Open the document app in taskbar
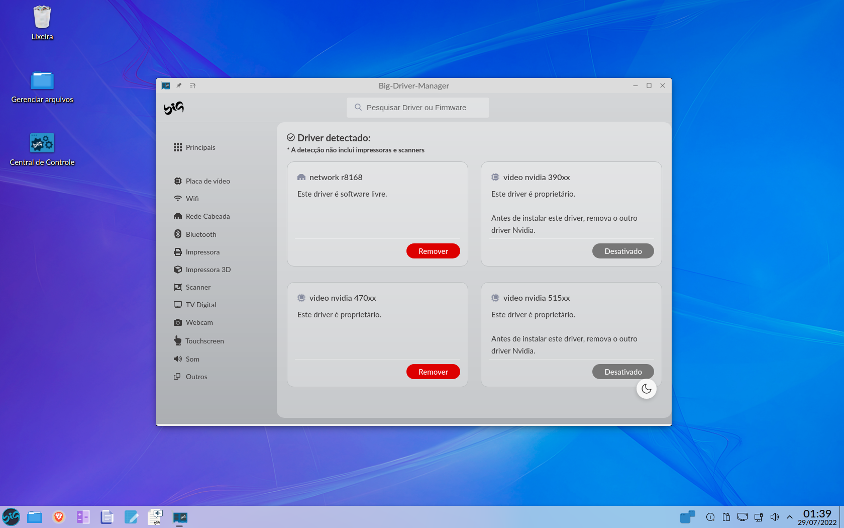This screenshot has width=844, height=528. click(107, 517)
